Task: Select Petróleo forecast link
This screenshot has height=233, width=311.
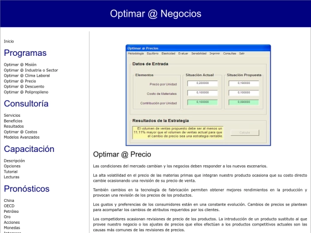Action: (11, 211)
